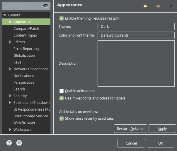Open the Color and Font theme dropdown
This screenshot has height=151, width=177.
pos(136,35)
